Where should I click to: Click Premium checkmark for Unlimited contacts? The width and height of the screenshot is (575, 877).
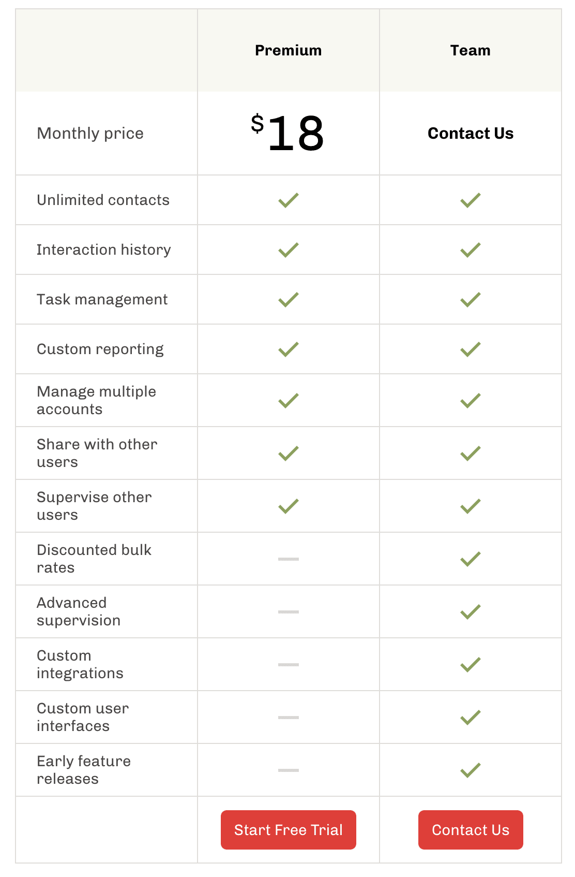pyautogui.click(x=288, y=200)
